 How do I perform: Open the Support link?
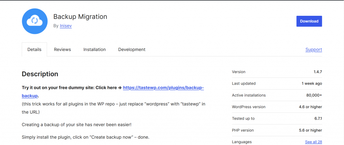click(x=314, y=49)
